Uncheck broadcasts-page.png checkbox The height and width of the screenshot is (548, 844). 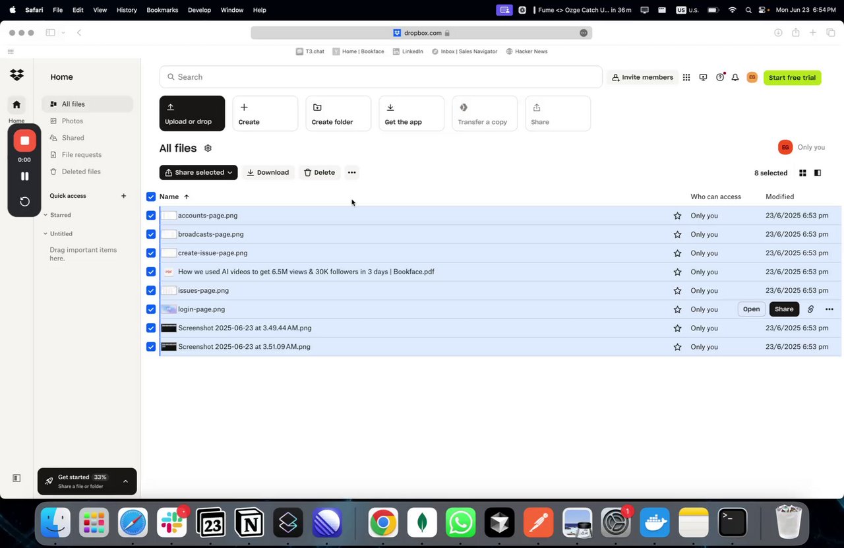click(x=151, y=234)
